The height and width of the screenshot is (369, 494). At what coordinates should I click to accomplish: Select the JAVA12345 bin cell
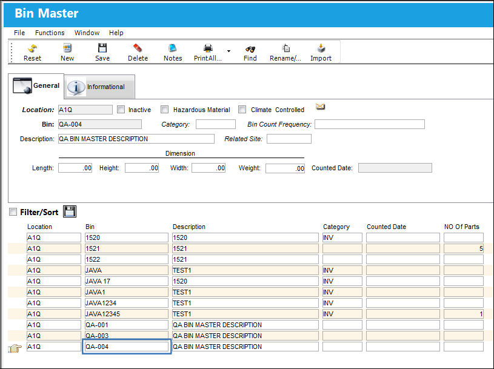tap(127, 314)
